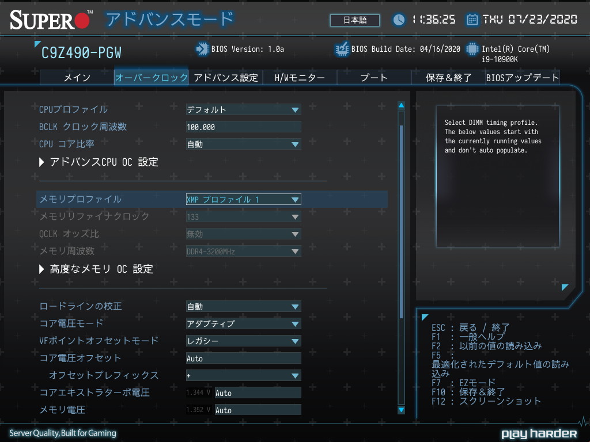The image size is (590, 442).
Task: Open the 日本語 language selector
Action: [x=355, y=20]
